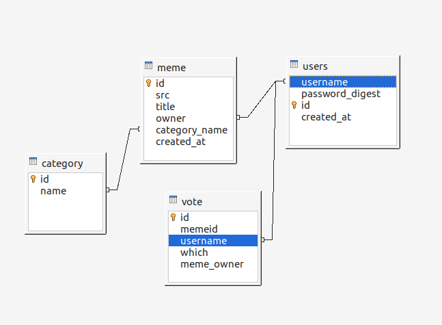Click relation connector on category table edge
The height and width of the screenshot is (325, 442).
(x=108, y=190)
